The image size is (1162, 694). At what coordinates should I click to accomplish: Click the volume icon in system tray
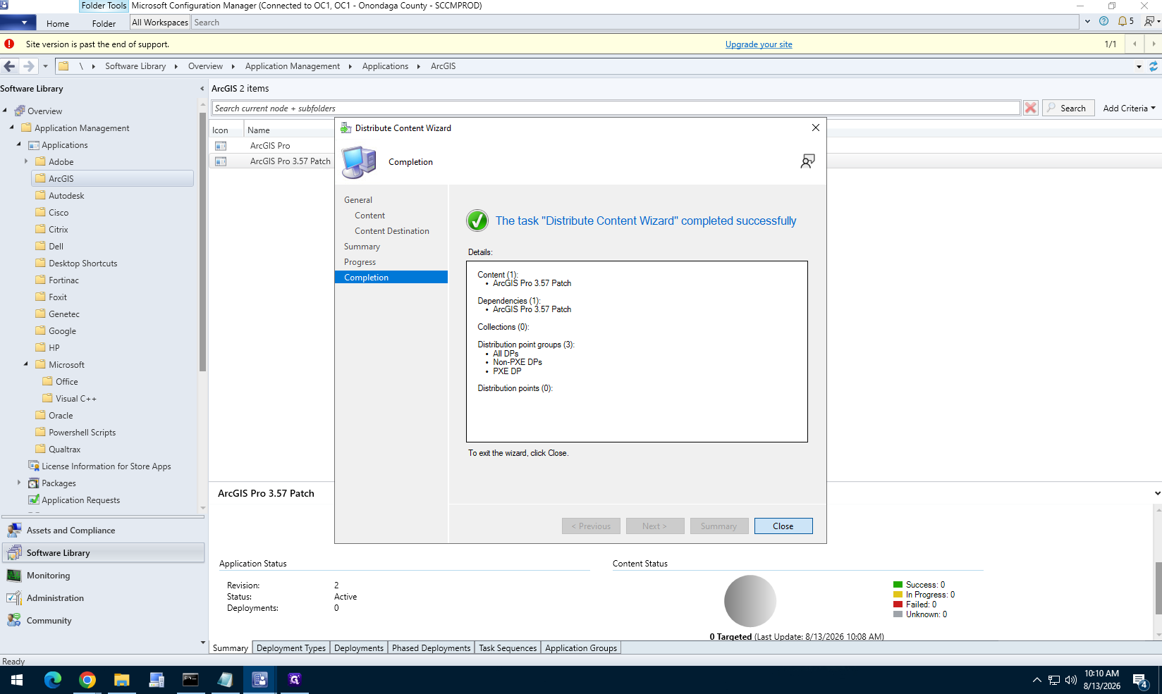1071,680
